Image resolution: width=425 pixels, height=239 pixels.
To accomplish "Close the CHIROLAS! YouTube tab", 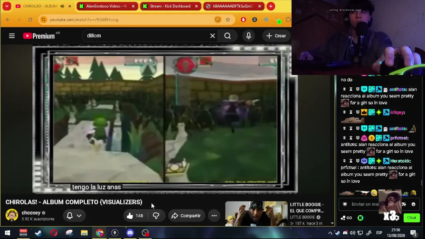I will tap(70, 6).
